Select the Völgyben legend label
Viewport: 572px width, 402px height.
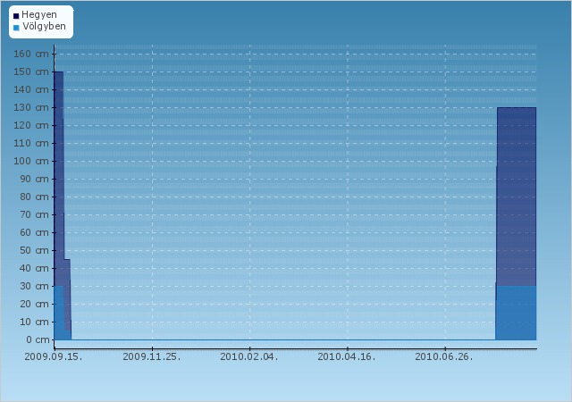coord(44,26)
